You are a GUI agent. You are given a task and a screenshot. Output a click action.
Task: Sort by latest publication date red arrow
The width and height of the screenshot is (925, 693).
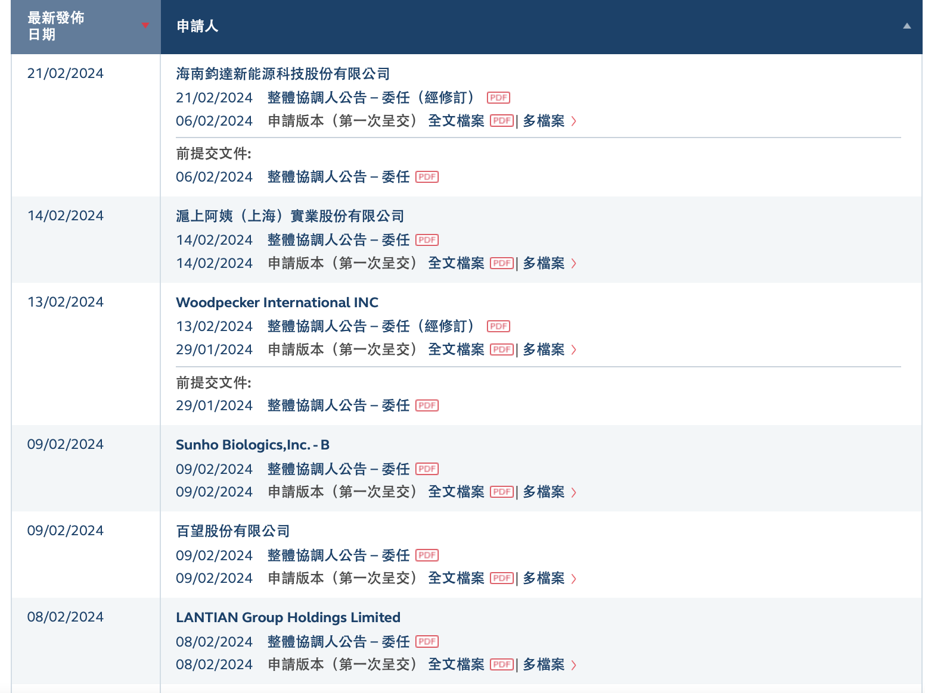click(x=145, y=25)
